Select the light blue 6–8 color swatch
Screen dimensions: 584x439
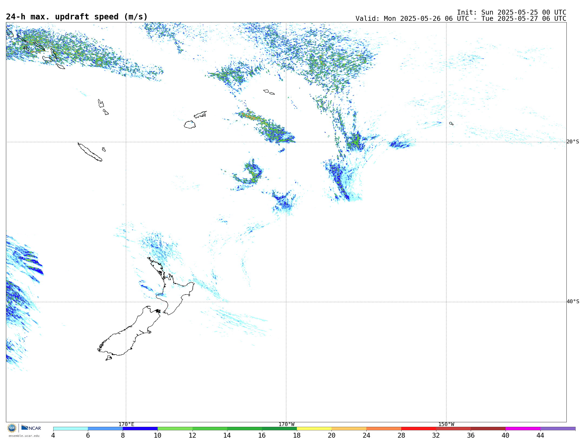tap(105, 429)
